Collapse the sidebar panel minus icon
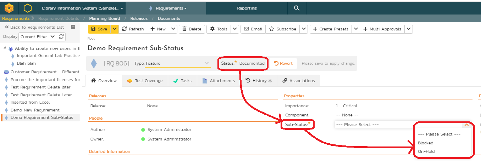 pos(73,27)
